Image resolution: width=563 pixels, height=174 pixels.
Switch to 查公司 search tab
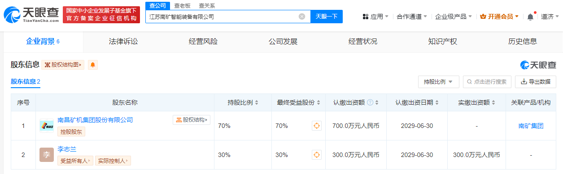[157, 5]
